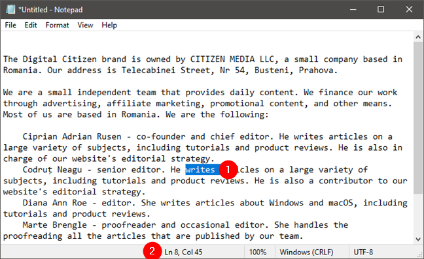The height and width of the screenshot is (259, 424).
Task: Open the Format menu
Action: tap(57, 25)
